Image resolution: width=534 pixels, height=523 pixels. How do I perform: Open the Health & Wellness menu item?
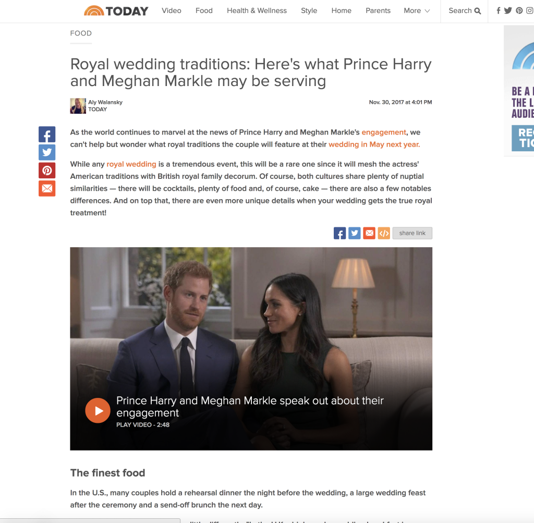257,11
